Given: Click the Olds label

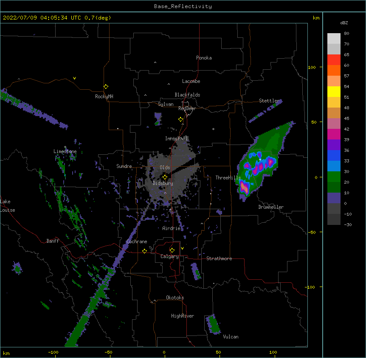Looking at the screenshot, I should [165, 168].
